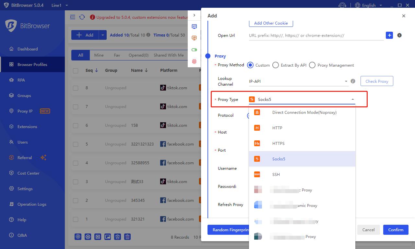Choose HTTP proxy type
Screen dimensions: 415x249
pyautogui.click(x=302, y=128)
